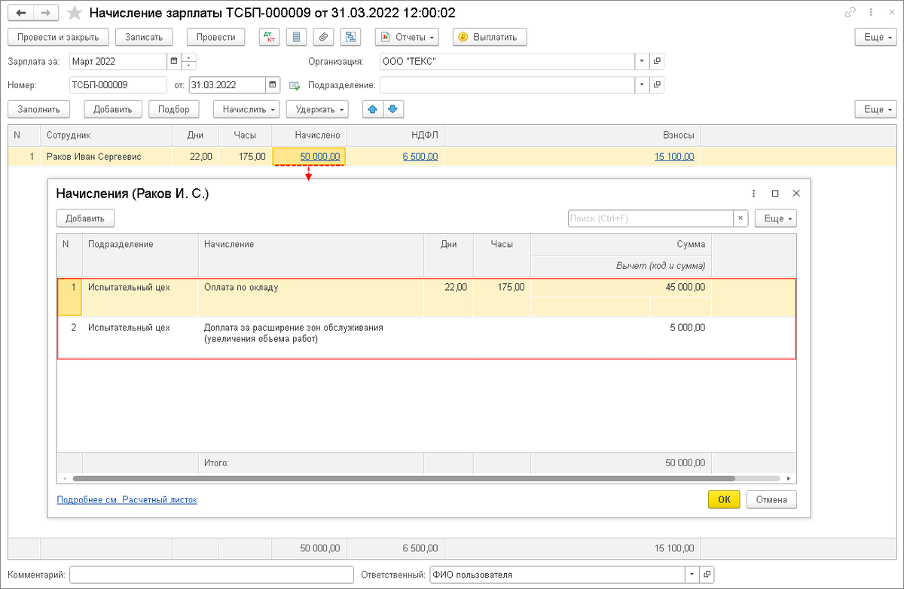Open the Подразделение field's open-form icon
Screen dimensions: 904x589
(x=656, y=85)
